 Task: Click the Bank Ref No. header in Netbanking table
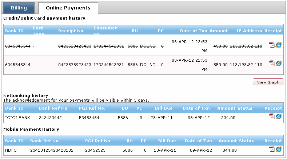pos(53,108)
